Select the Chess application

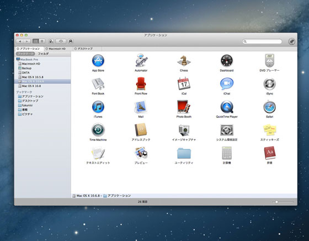point(184,61)
